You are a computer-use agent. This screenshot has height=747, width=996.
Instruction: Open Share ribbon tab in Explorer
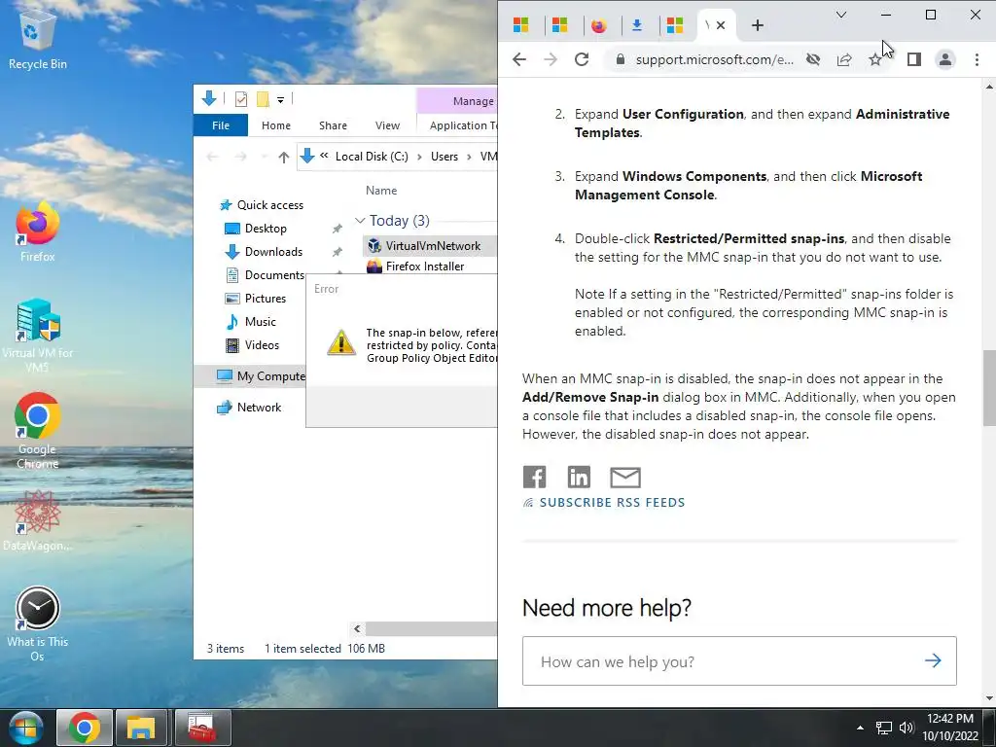point(333,125)
